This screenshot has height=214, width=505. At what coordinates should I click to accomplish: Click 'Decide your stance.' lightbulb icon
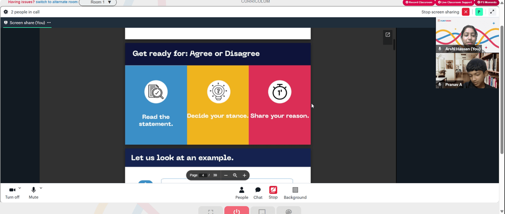(x=219, y=92)
